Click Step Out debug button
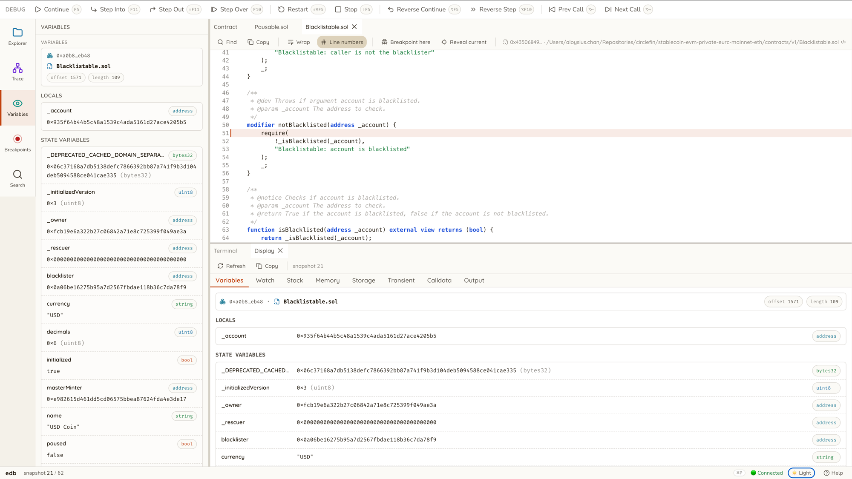The image size is (852, 479). [175, 9]
